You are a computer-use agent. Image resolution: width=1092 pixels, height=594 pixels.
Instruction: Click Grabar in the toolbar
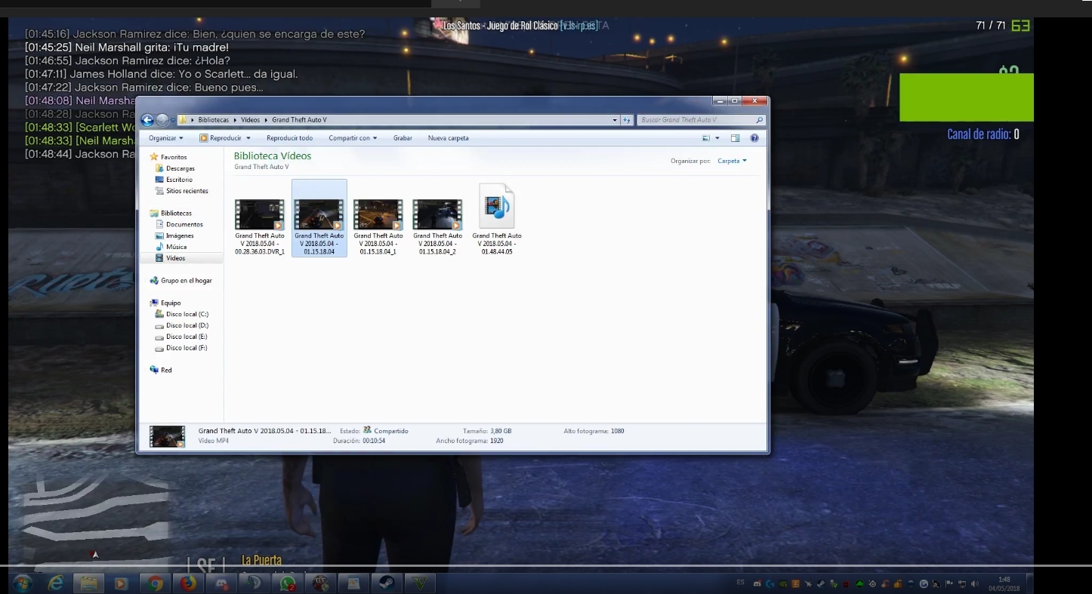403,138
